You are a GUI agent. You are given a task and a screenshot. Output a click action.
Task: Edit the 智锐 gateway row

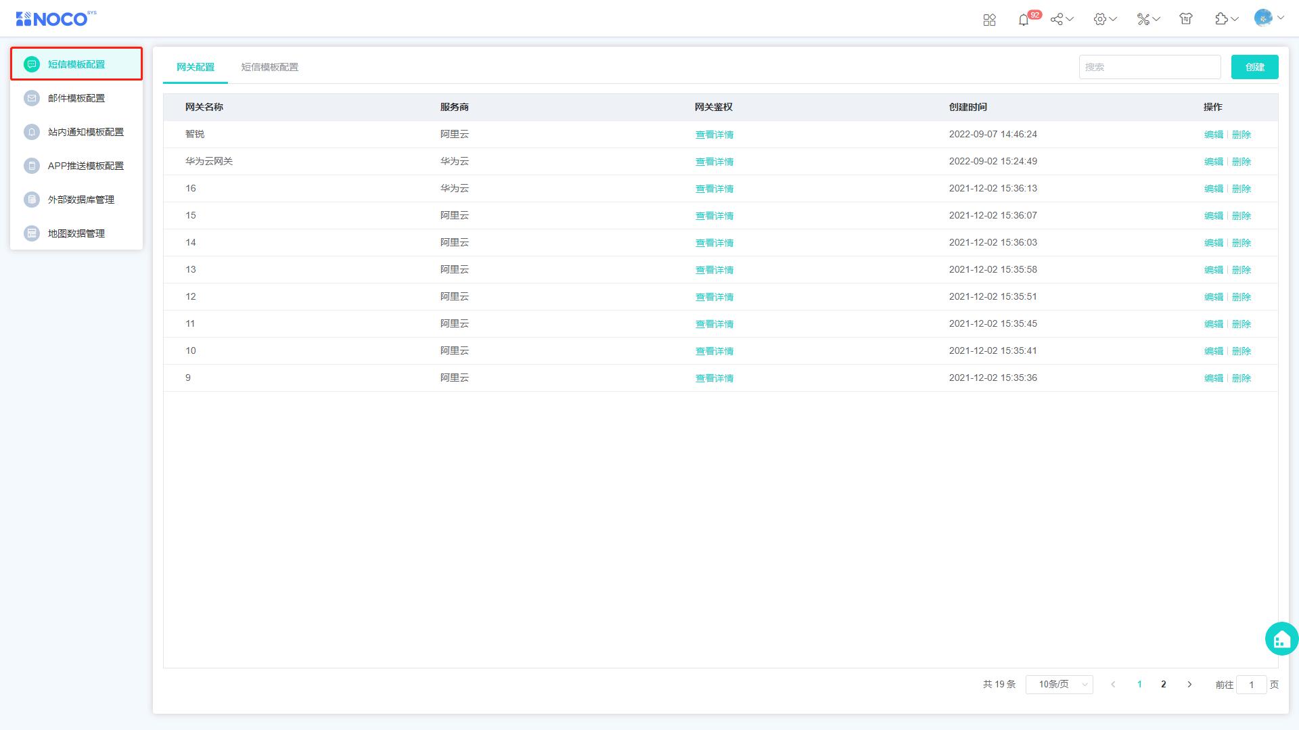[x=1214, y=135]
